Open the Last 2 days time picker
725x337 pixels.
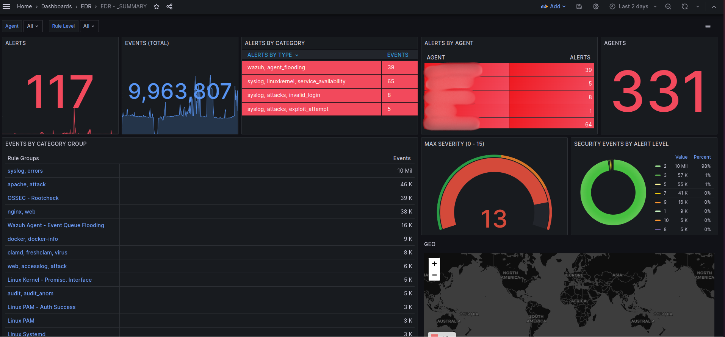click(633, 6)
